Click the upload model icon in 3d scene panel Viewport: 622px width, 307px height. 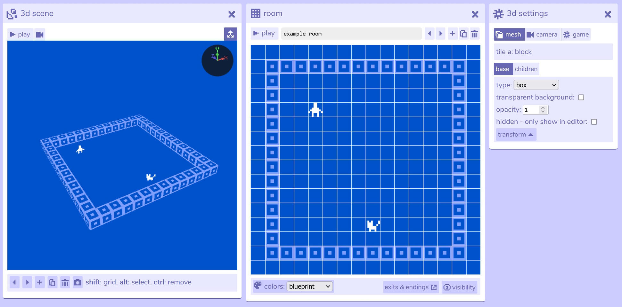231,34
